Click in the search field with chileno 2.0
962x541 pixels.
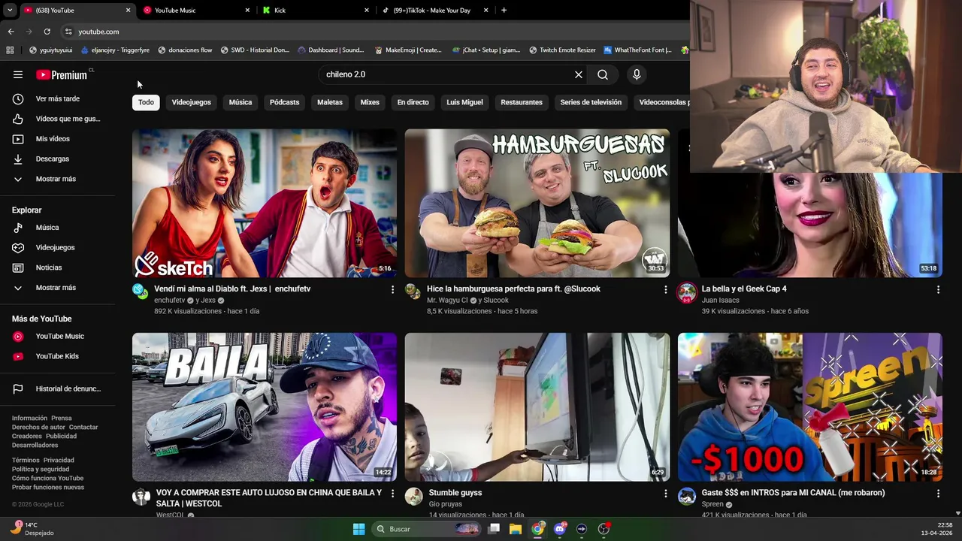pyautogui.click(x=447, y=74)
